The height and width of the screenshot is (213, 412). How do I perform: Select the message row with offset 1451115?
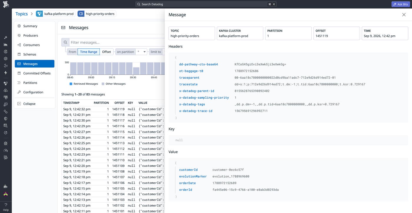coord(113,132)
